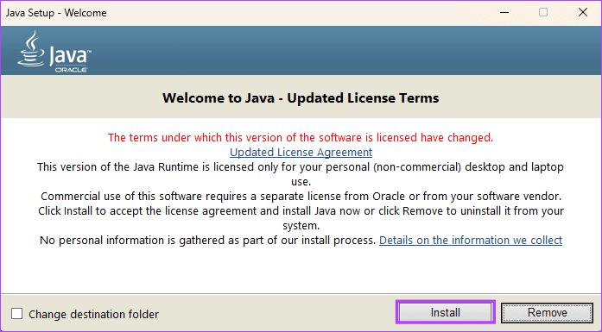Image resolution: width=602 pixels, height=332 pixels.
Task: Close the Java Setup window
Action: point(583,12)
